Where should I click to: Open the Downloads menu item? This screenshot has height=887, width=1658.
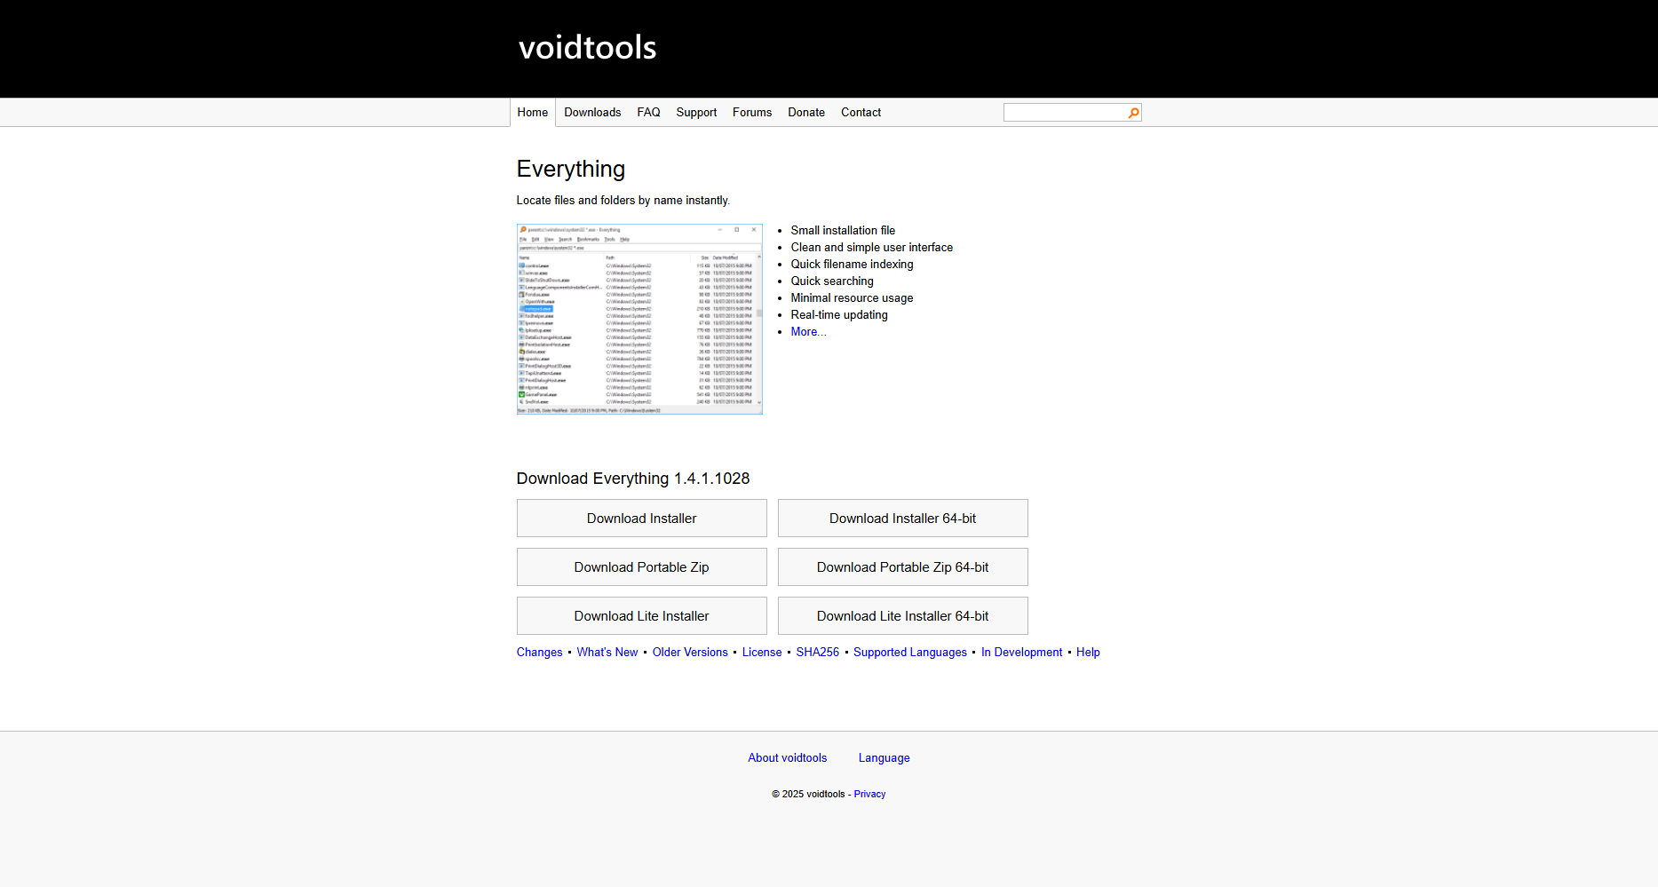592,113
